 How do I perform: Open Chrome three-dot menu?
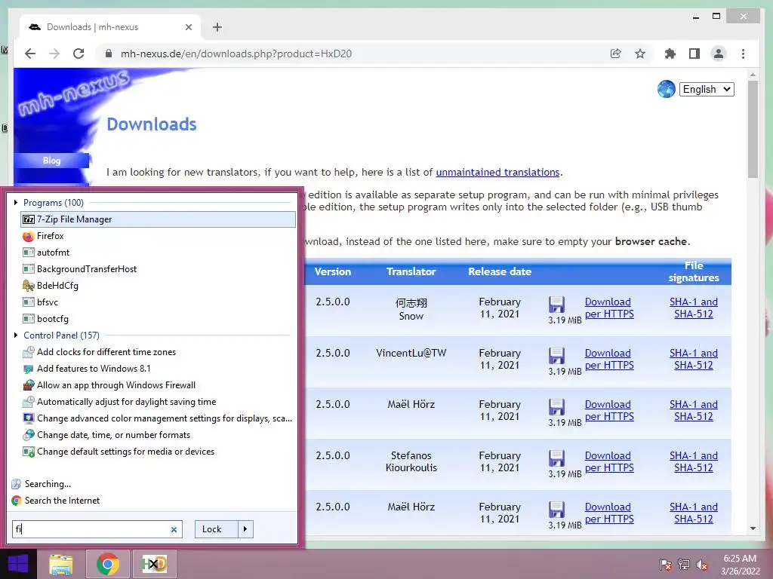coord(743,54)
